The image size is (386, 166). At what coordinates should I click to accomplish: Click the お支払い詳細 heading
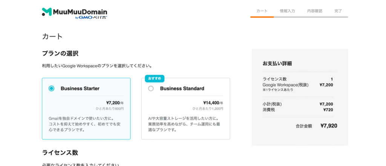(277, 63)
